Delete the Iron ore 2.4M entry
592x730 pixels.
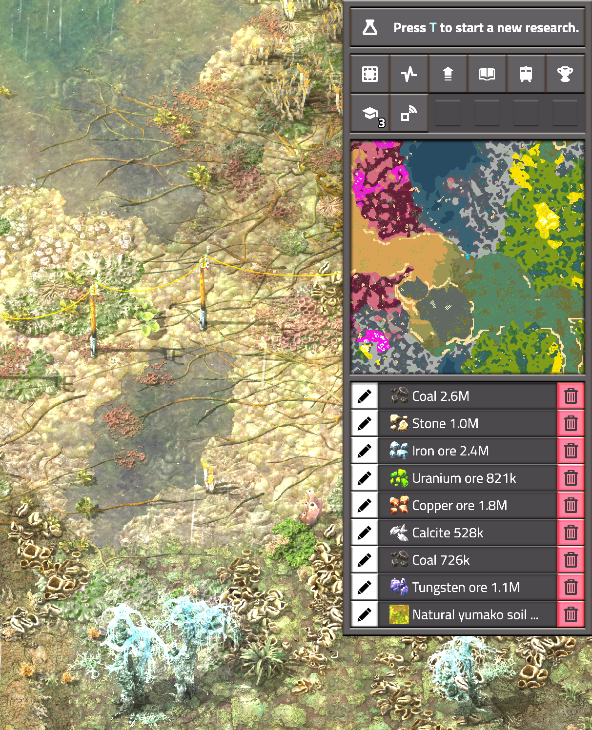(571, 451)
